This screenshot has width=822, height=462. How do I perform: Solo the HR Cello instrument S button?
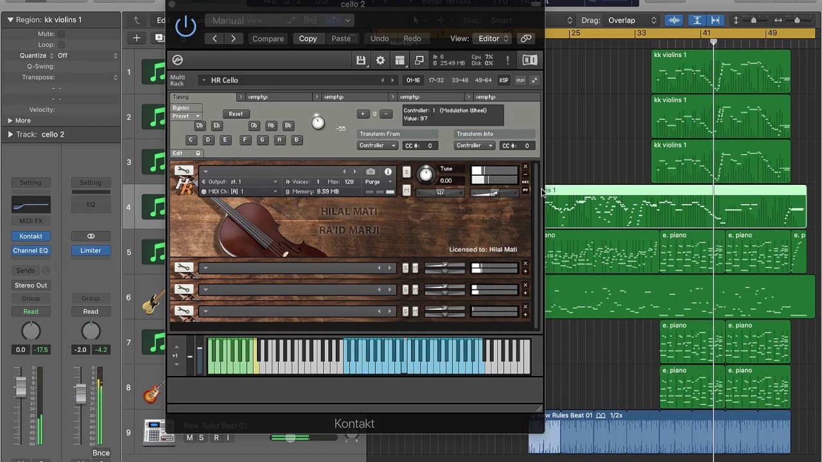point(407,172)
